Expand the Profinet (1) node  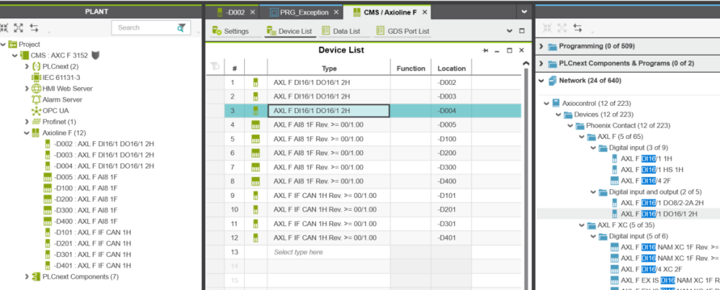point(27,122)
